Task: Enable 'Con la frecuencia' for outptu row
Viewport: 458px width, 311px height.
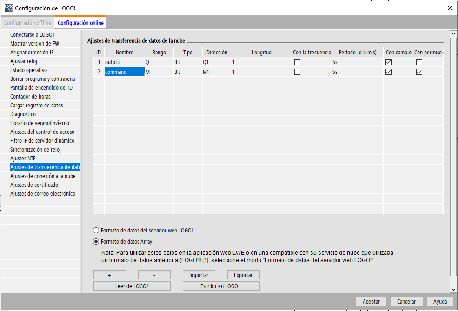Action: (297, 62)
